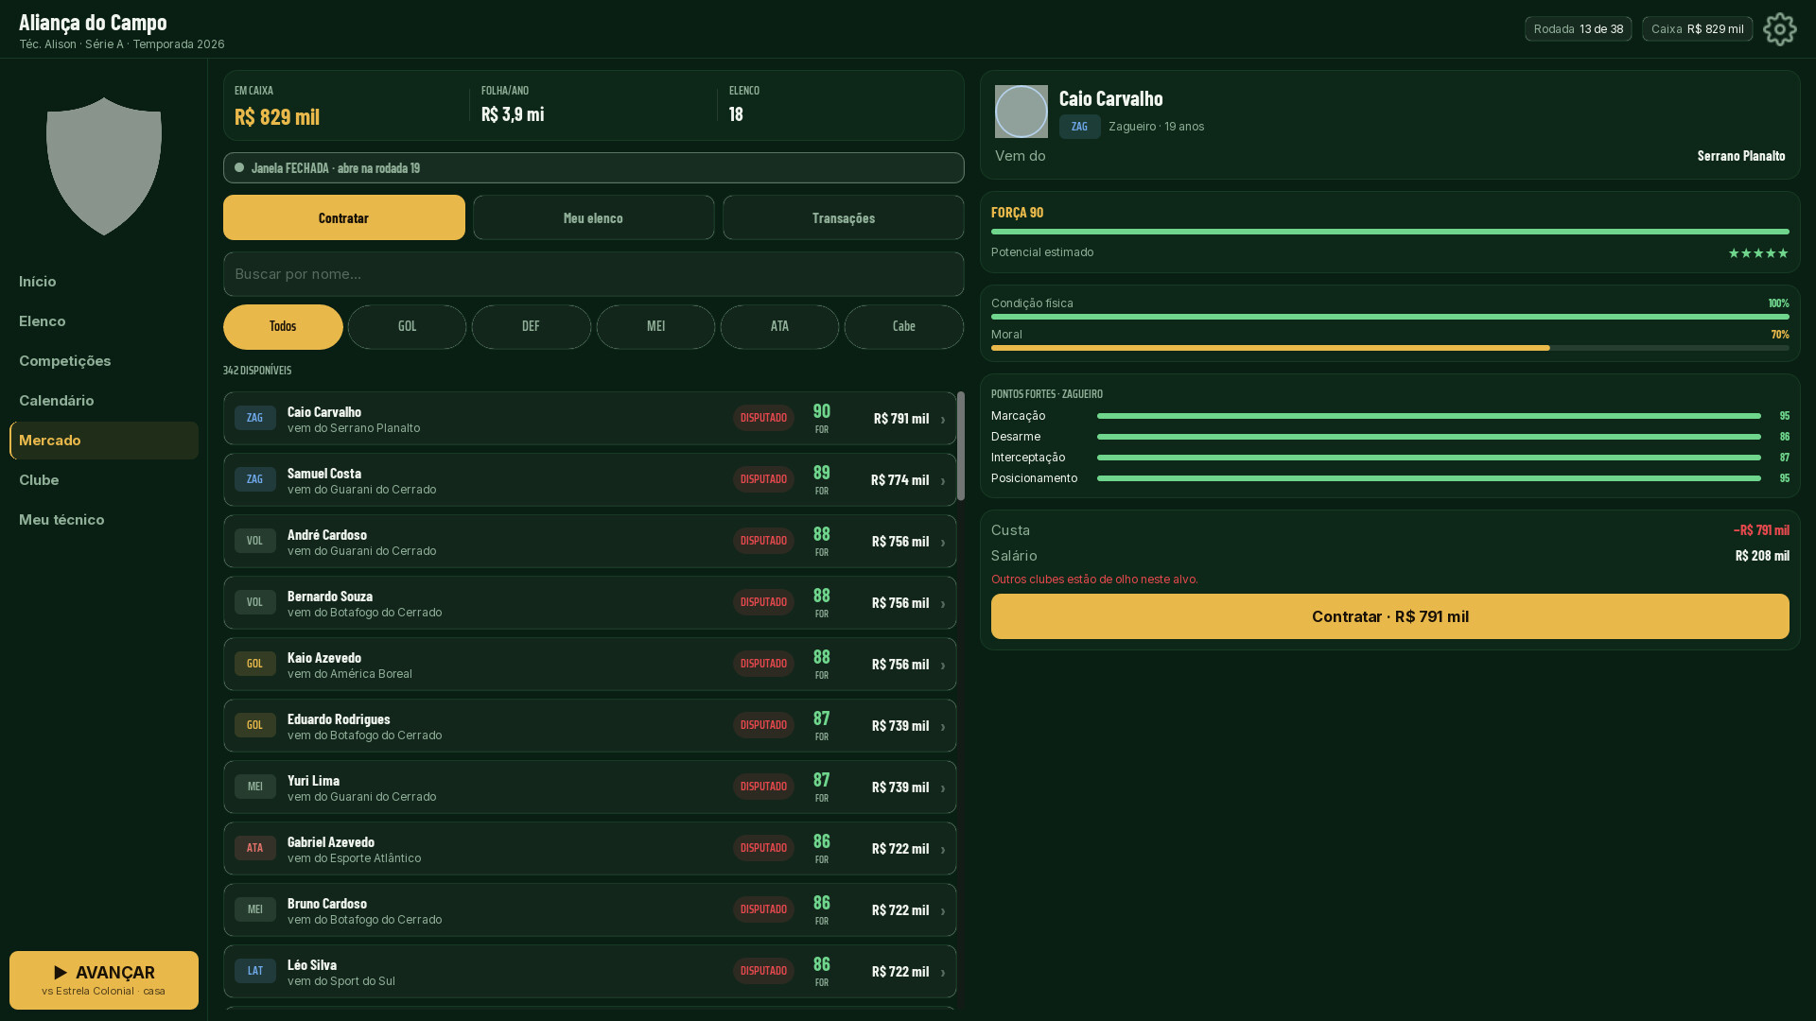Open Meu técnico in sidebar
This screenshot has width=1816, height=1021.
(104, 520)
